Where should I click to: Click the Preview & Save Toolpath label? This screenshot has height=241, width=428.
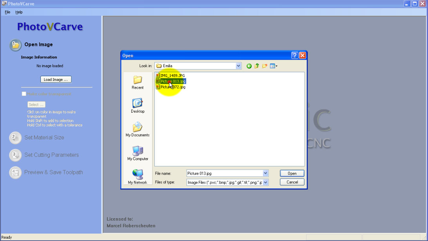pos(53,172)
